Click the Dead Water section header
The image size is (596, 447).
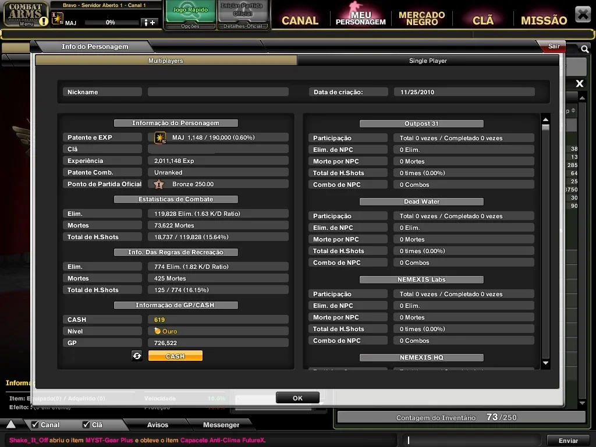[x=421, y=201]
